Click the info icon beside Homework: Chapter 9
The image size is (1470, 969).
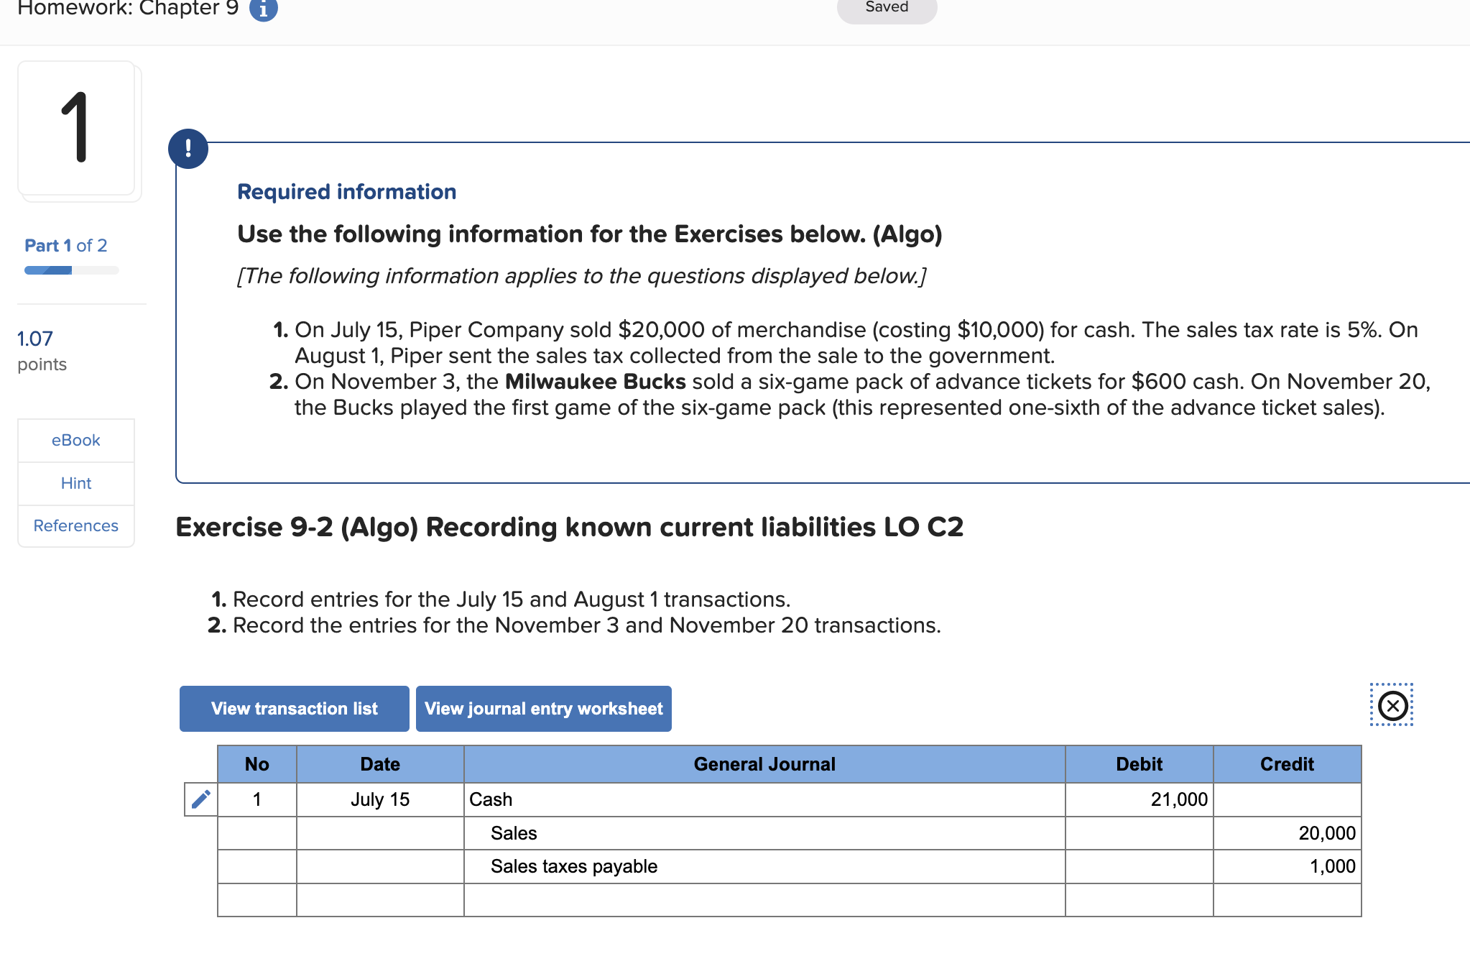pyautogui.click(x=263, y=9)
